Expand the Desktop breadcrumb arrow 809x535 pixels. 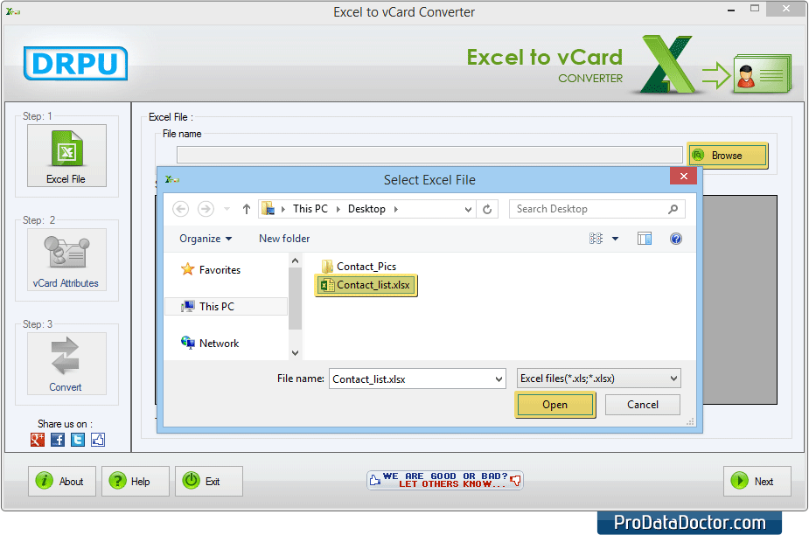396,209
